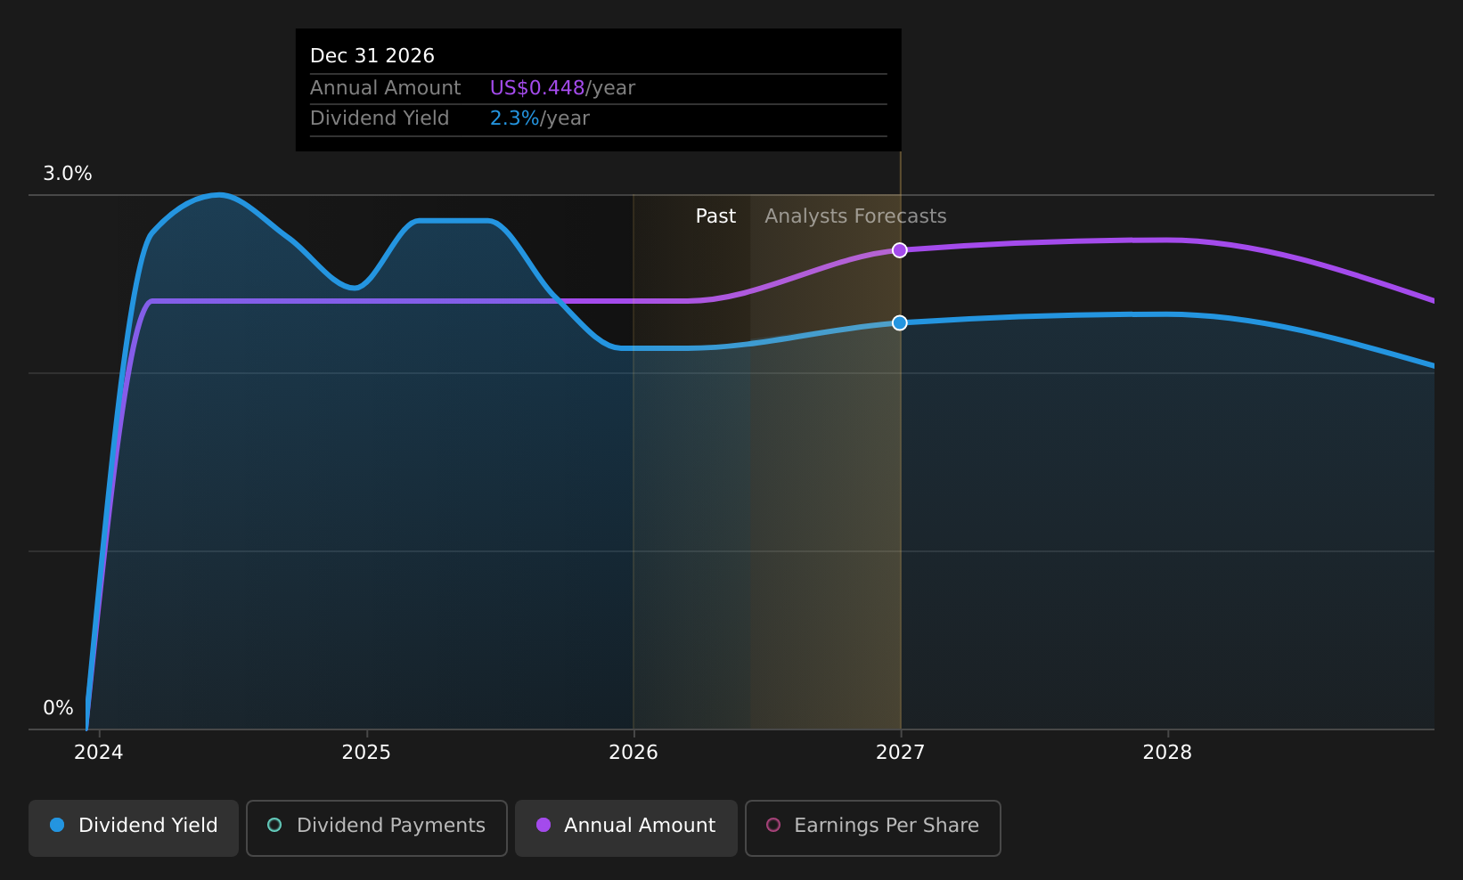Click the teal Dividend Payments legend circle
The image size is (1463, 880).
coord(274,825)
